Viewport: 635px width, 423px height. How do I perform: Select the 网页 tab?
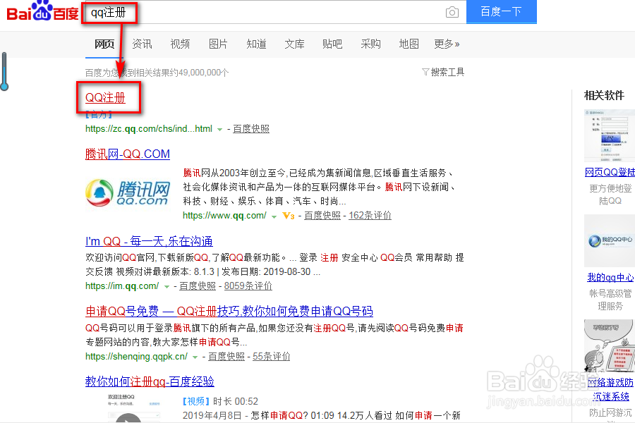pos(104,44)
